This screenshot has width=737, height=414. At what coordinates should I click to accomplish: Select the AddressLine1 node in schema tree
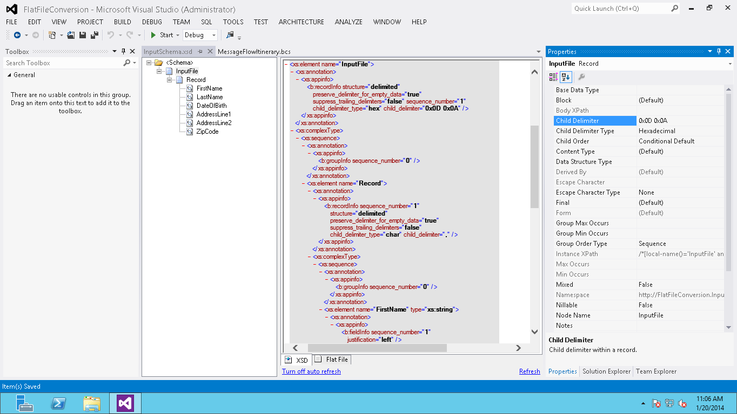point(214,114)
